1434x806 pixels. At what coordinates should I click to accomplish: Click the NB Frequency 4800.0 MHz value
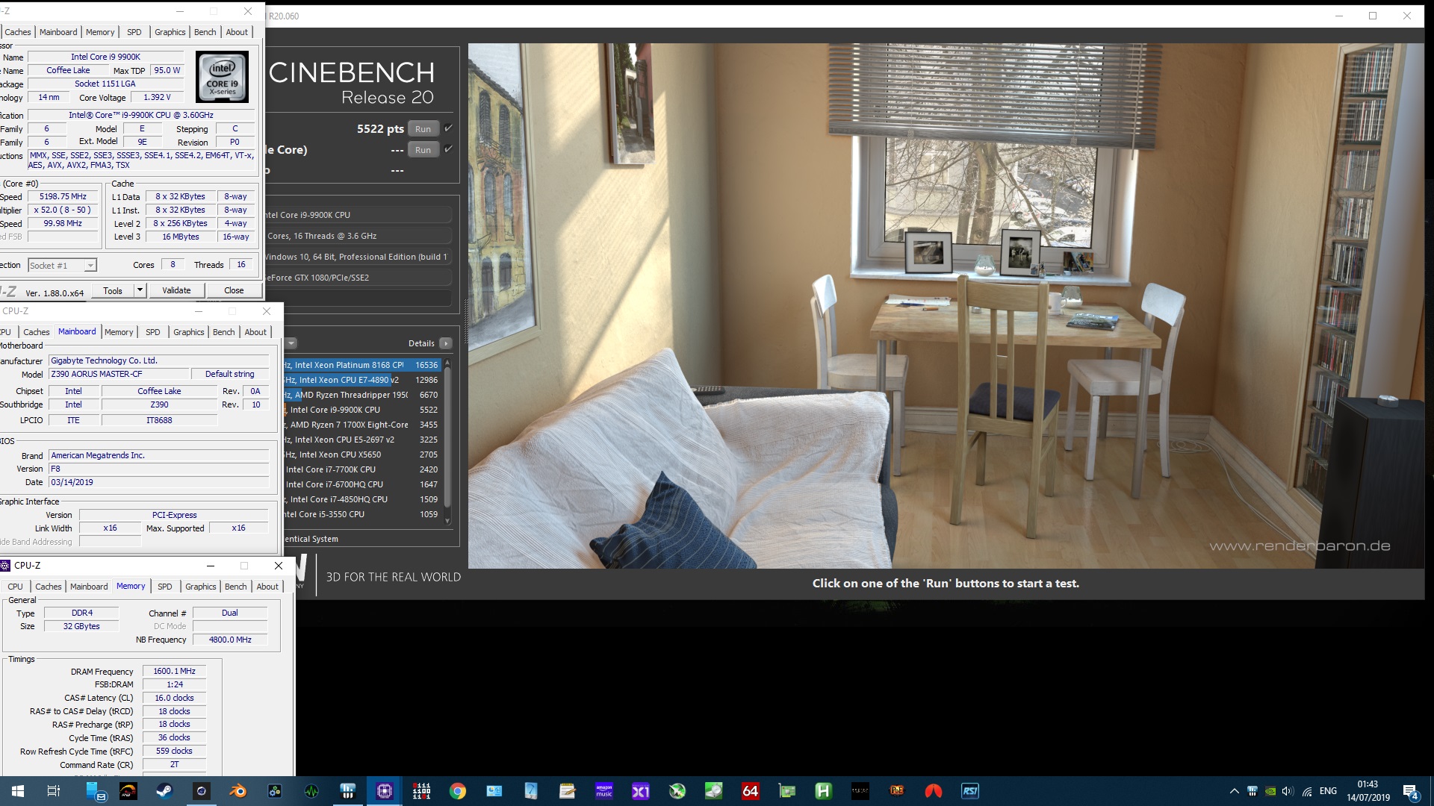tap(230, 640)
